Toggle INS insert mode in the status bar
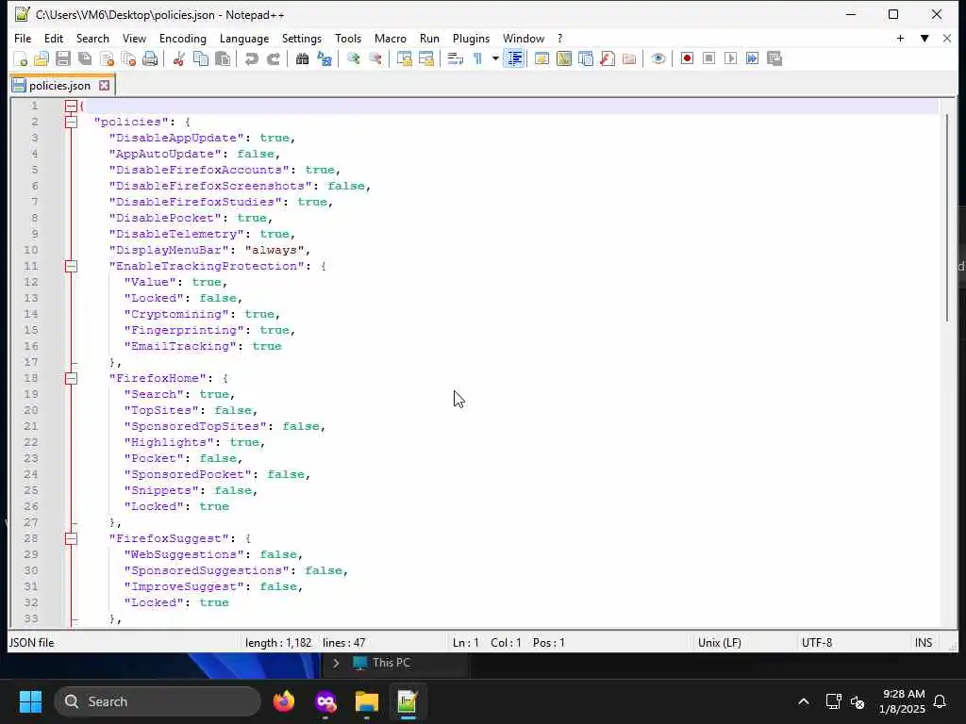This screenshot has height=724, width=966. coord(924,643)
